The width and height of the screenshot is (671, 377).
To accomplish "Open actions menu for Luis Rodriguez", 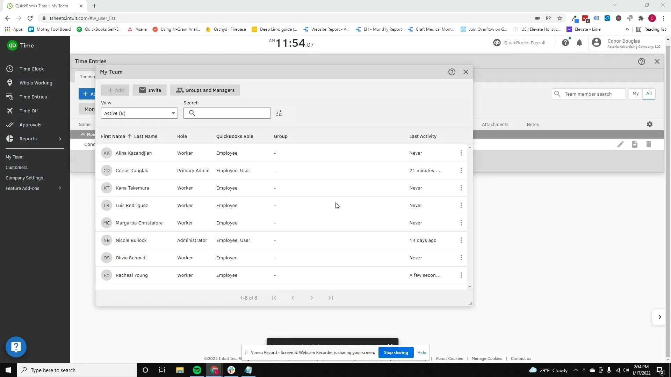I will tap(461, 205).
